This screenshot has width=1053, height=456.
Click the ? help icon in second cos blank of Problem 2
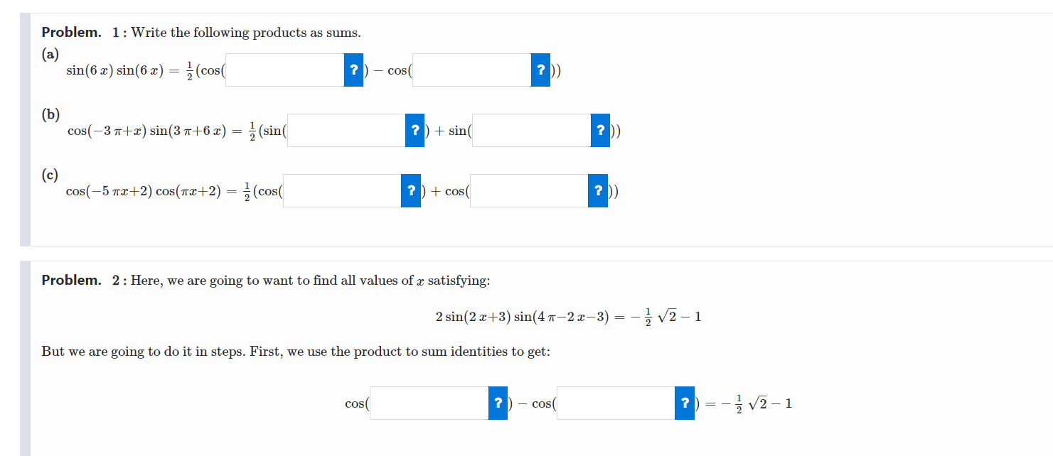[685, 403]
